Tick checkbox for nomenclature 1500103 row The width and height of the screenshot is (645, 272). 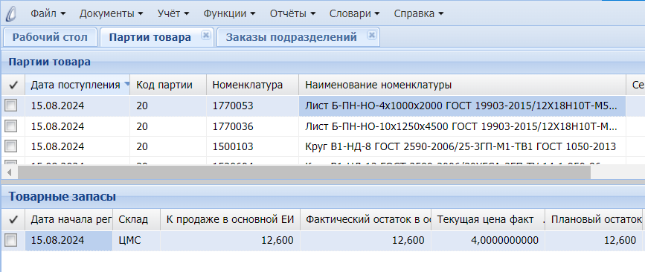pos(10,146)
